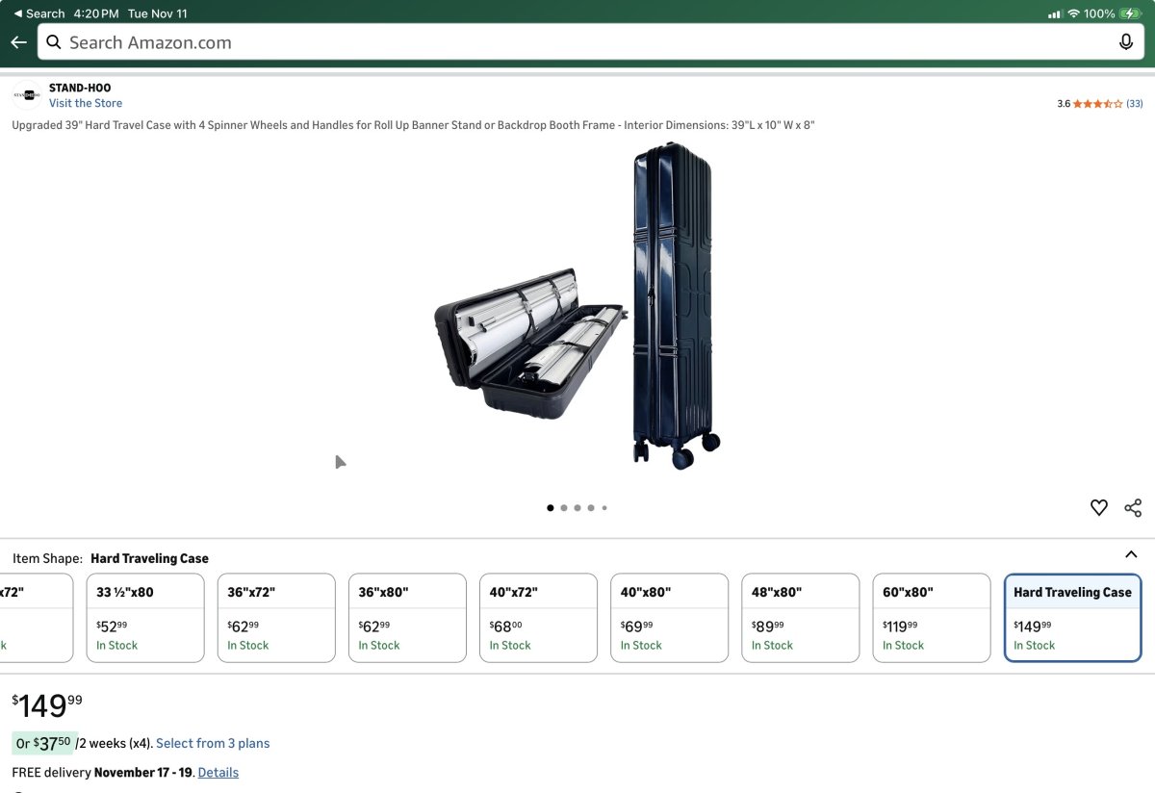This screenshot has height=793, width=1155.
Task: Open the Visit the Store link
Action: 86,103
